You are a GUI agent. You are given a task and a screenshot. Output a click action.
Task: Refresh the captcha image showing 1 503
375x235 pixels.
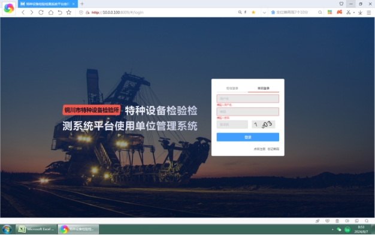coord(264,125)
